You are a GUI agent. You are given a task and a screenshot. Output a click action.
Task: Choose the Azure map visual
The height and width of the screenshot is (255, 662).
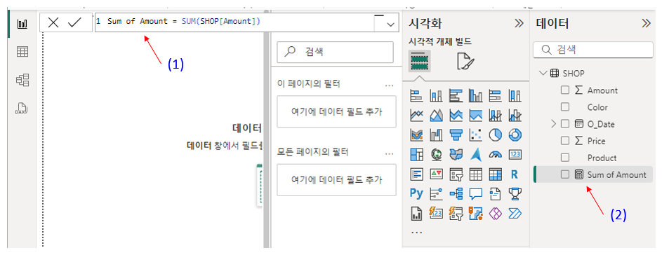[476, 155]
